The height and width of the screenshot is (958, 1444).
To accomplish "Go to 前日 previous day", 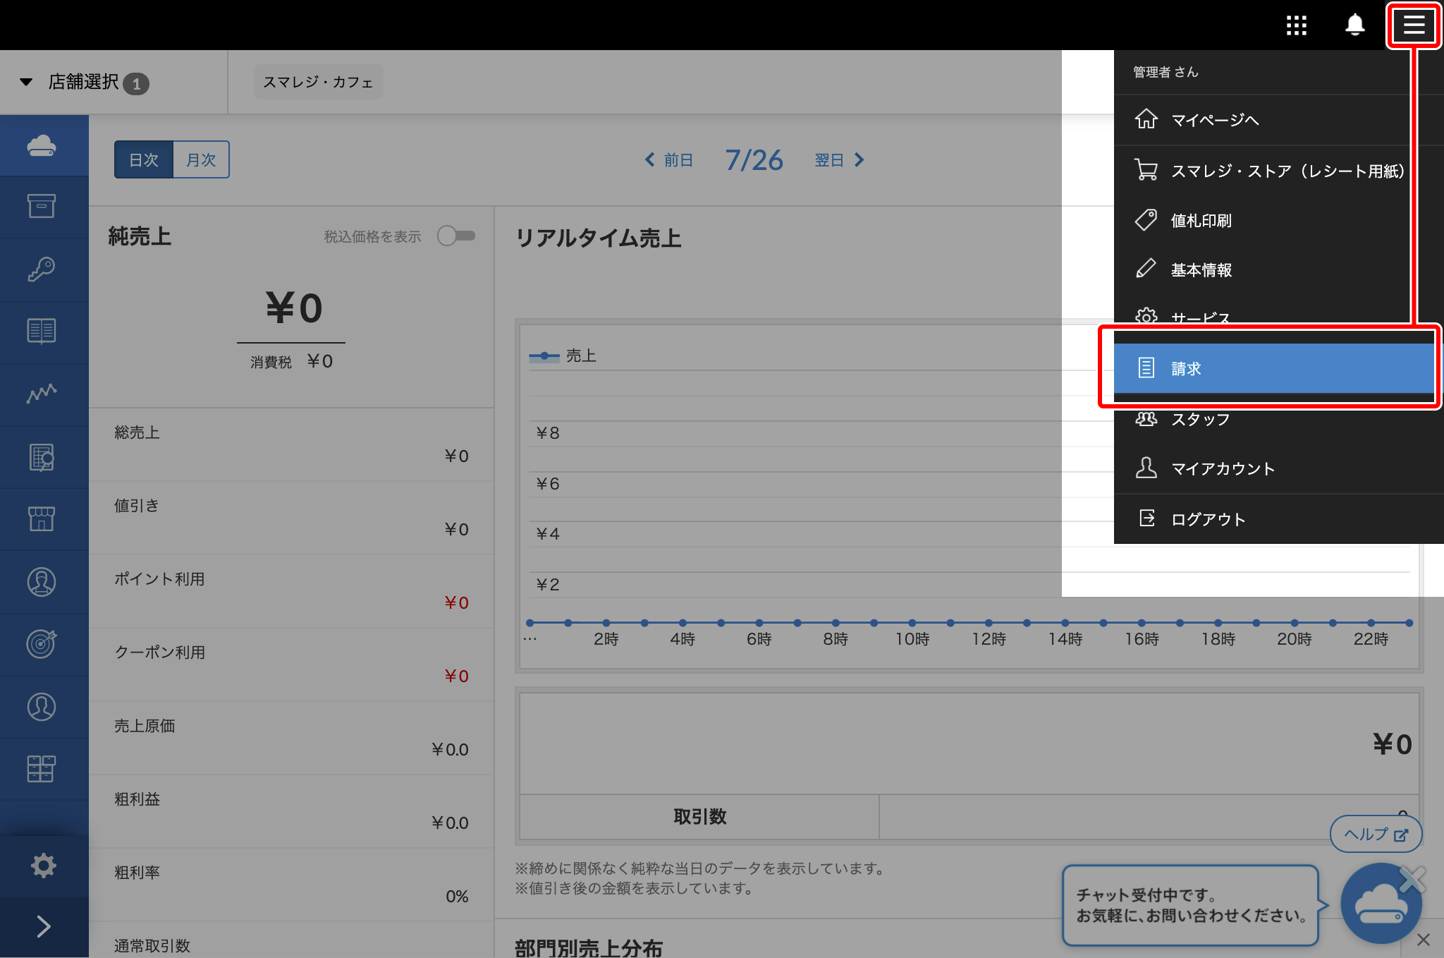I will tap(669, 160).
